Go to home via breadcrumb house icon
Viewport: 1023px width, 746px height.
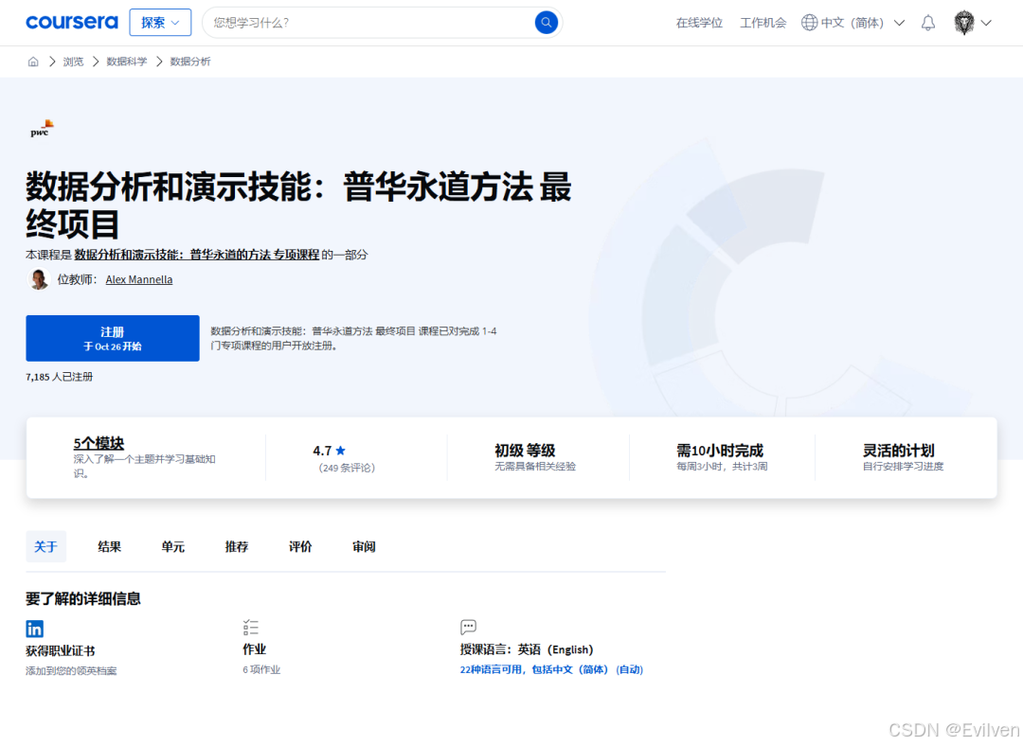pos(33,62)
